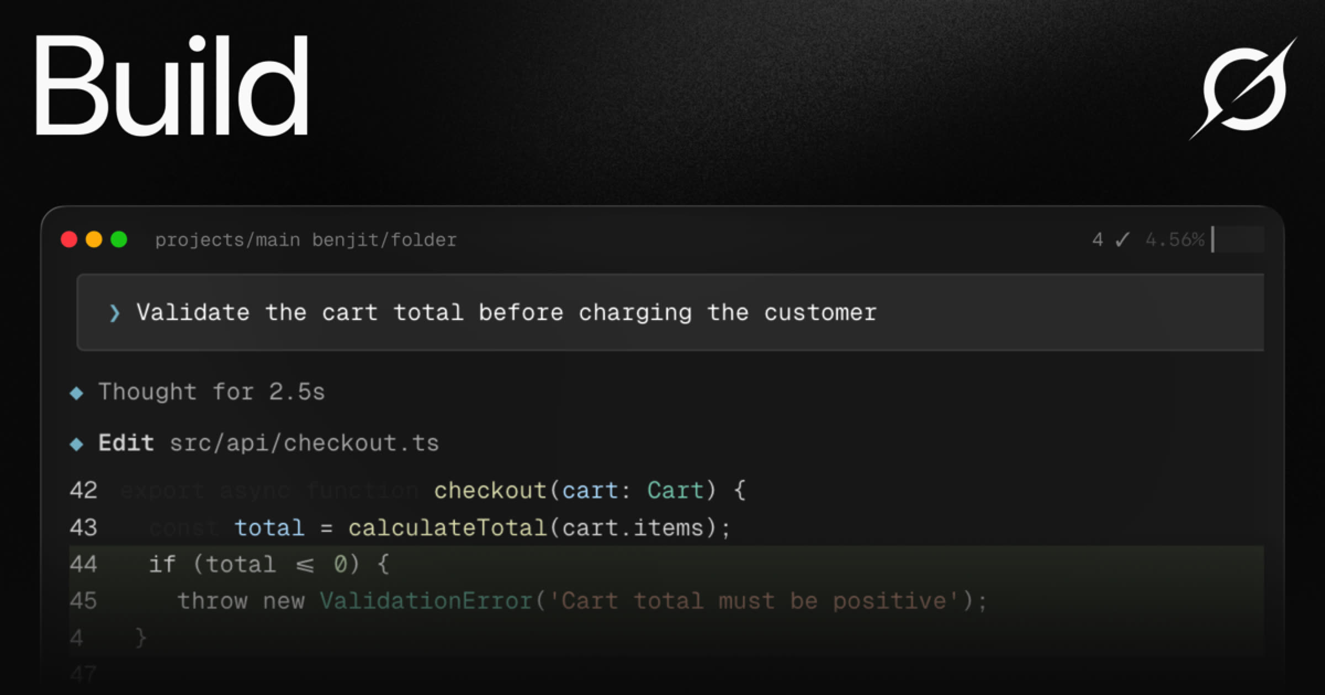Image resolution: width=1325 pixels, height=695 pixels.
Task: Click the checkmark icon in title bar
Action: pos(1122,239)
